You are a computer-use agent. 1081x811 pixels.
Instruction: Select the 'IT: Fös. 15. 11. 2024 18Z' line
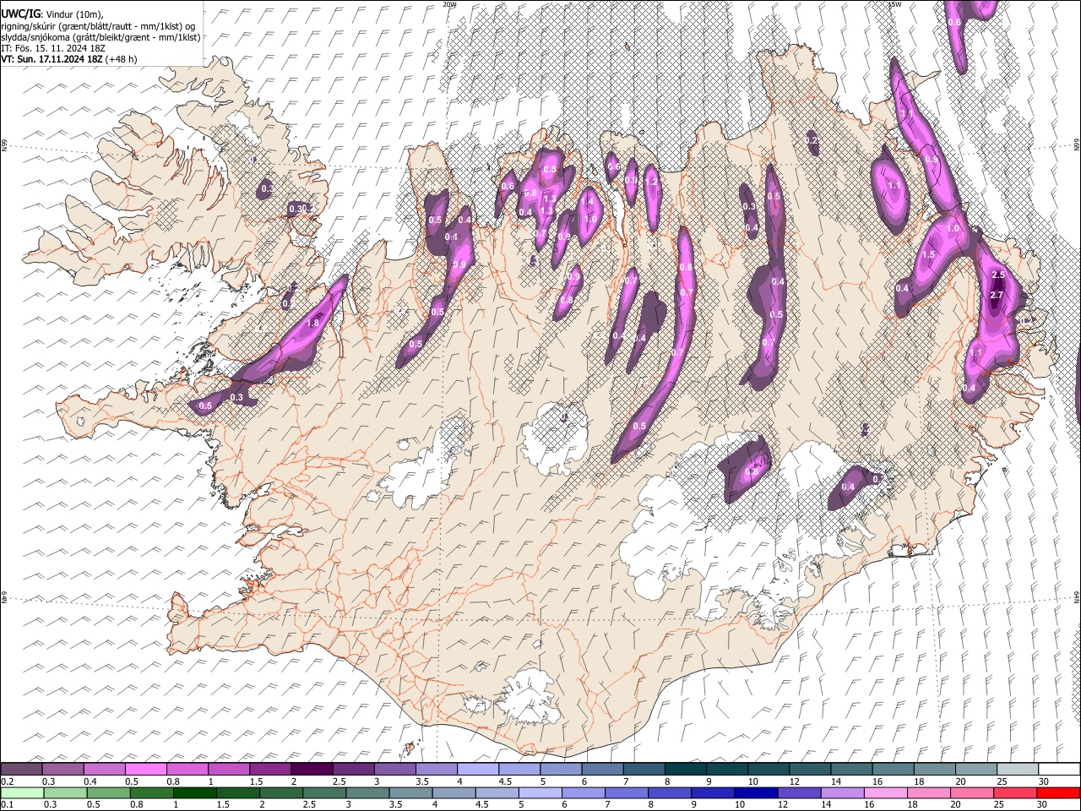coord(53,48)
